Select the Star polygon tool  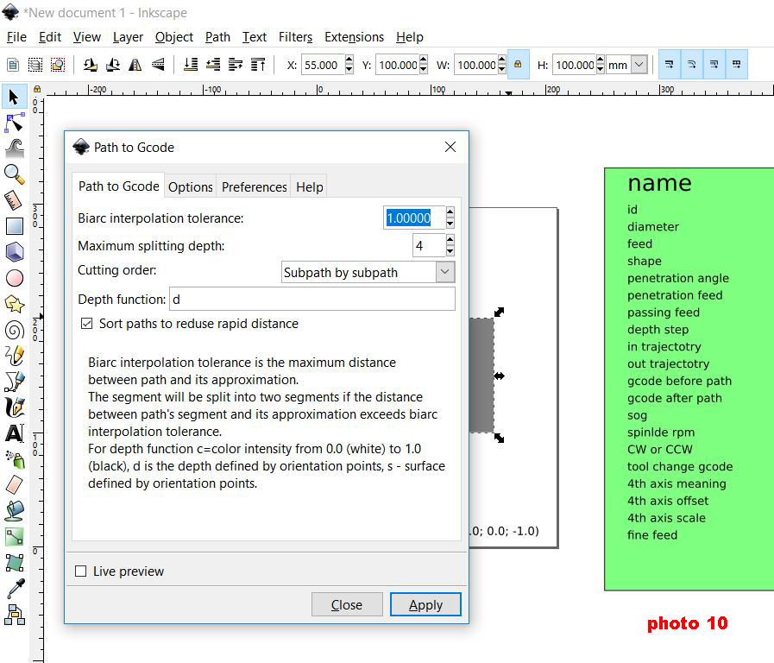click(15, 304)
